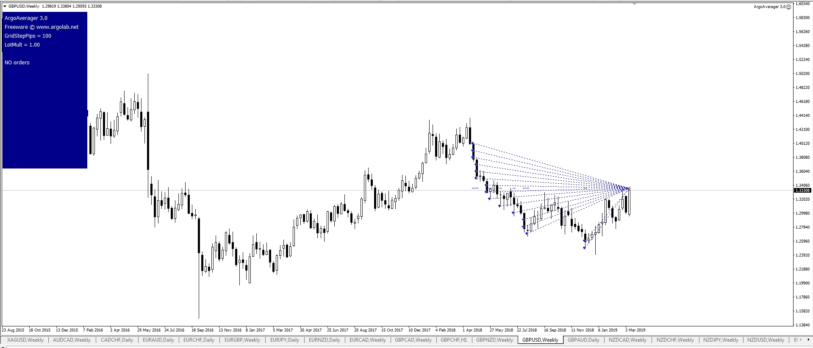Open the EURAUD,Daily chart tab
This screenshot has height=348, width=813.
coord(158,340)
